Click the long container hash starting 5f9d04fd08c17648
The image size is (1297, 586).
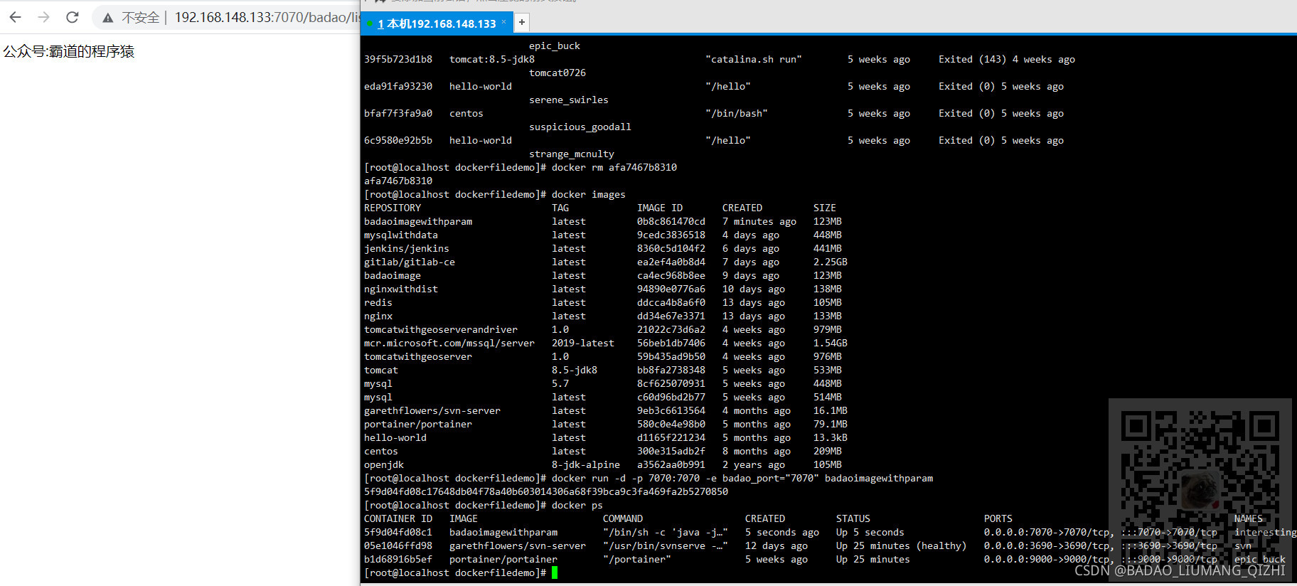[546, 491]
